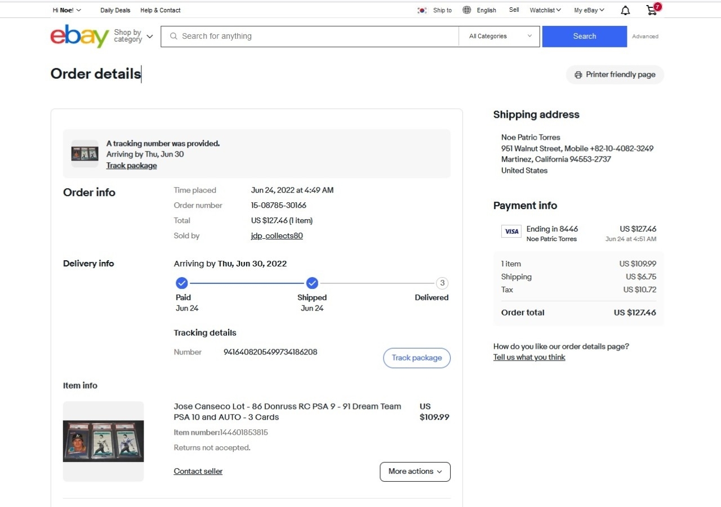This screenshot has height=507, width=721.
Task: Expand the My eBay dropdown
Action: click(x=589, y=10)
